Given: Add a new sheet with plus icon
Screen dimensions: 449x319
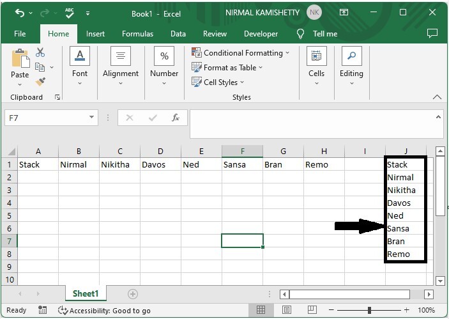Looking at the screenshot, I should point(133,294).
